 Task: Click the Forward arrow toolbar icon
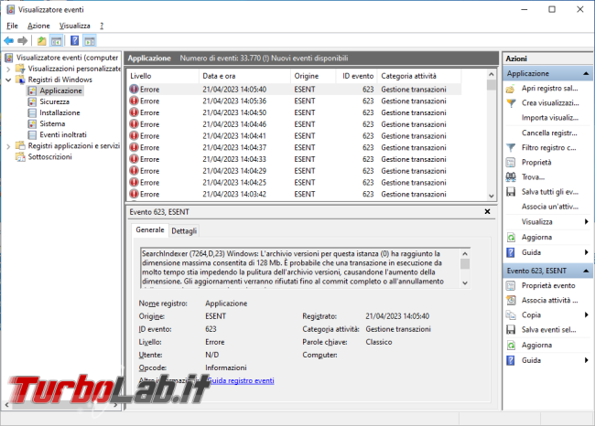coord(23,40)
